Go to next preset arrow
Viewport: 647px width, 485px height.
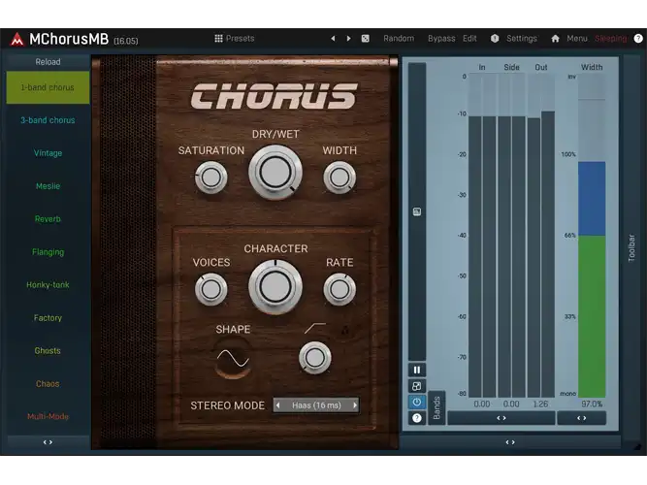coord(348,39)
